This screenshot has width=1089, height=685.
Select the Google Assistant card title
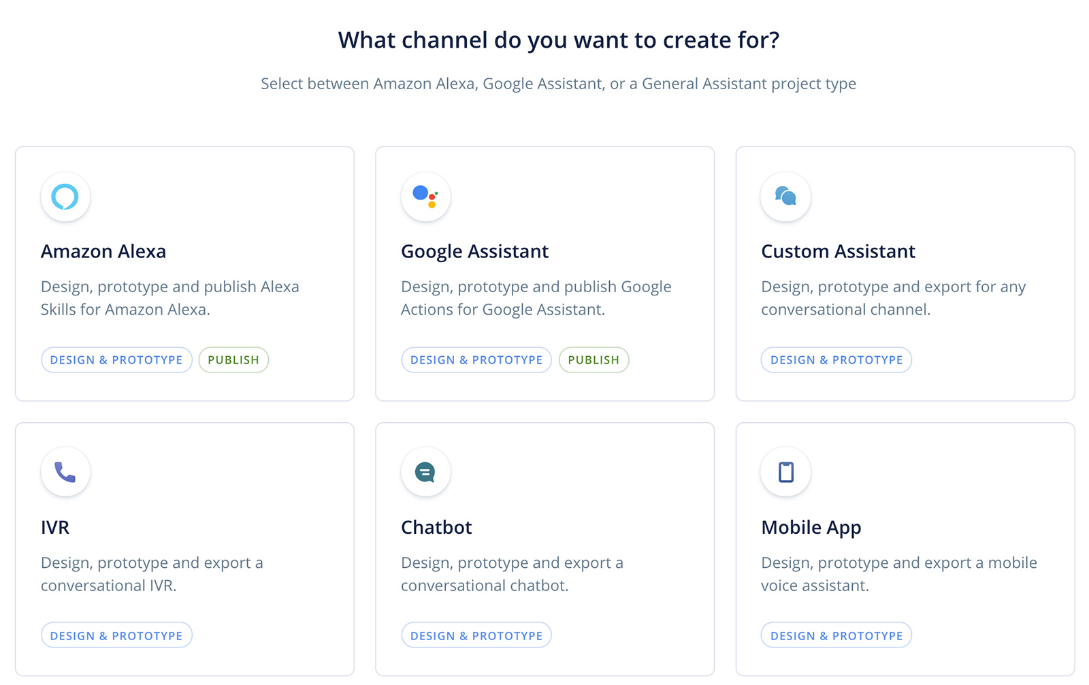(x=474, y=251)
